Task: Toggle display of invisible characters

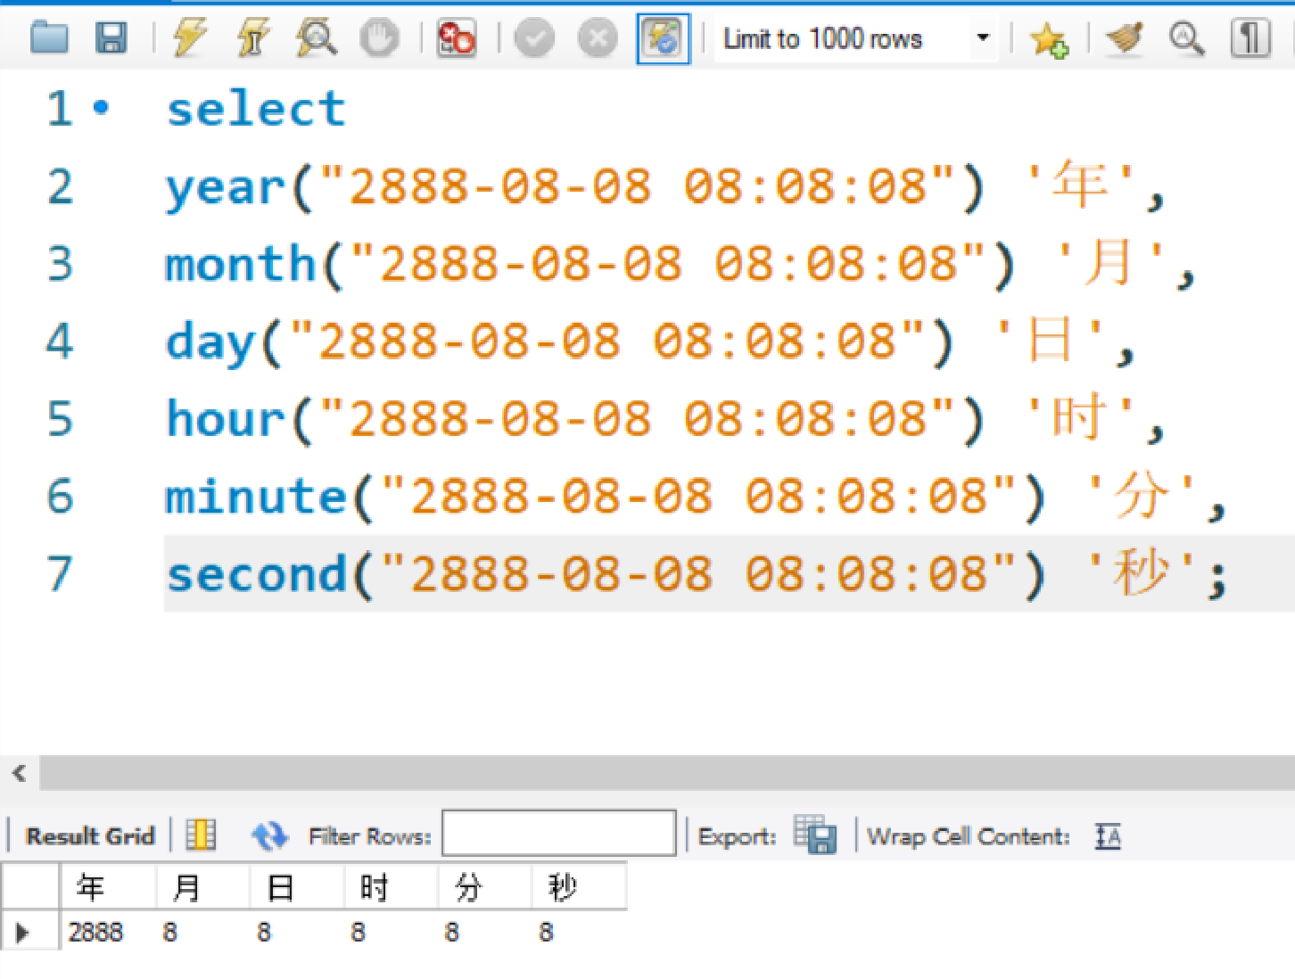Action: [x=1250, y=37]
